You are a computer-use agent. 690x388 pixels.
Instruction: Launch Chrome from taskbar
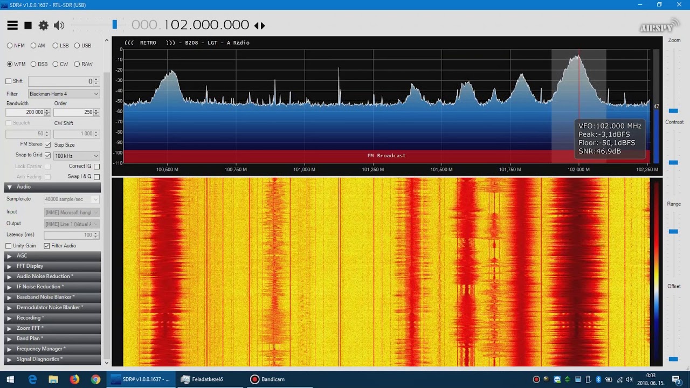tap(95, 379)
